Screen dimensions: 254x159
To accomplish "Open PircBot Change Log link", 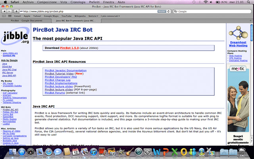I will [58, 80].
